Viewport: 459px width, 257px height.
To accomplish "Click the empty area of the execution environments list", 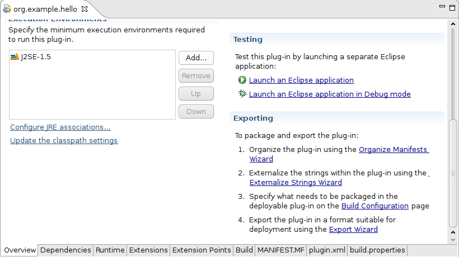I will coord(92,91).
